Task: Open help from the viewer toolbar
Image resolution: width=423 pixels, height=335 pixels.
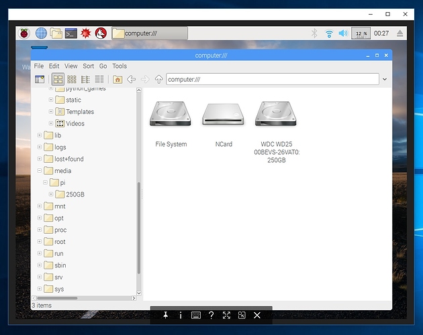Action: [211, 315]
